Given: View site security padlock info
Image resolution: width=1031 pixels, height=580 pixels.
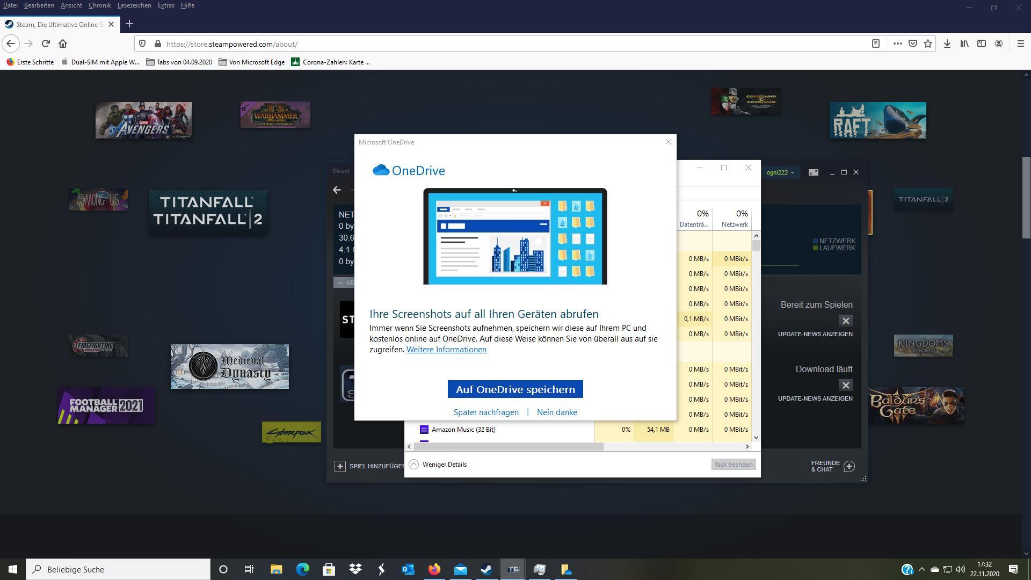Looking at the screenshot, I should pos(157,44).
